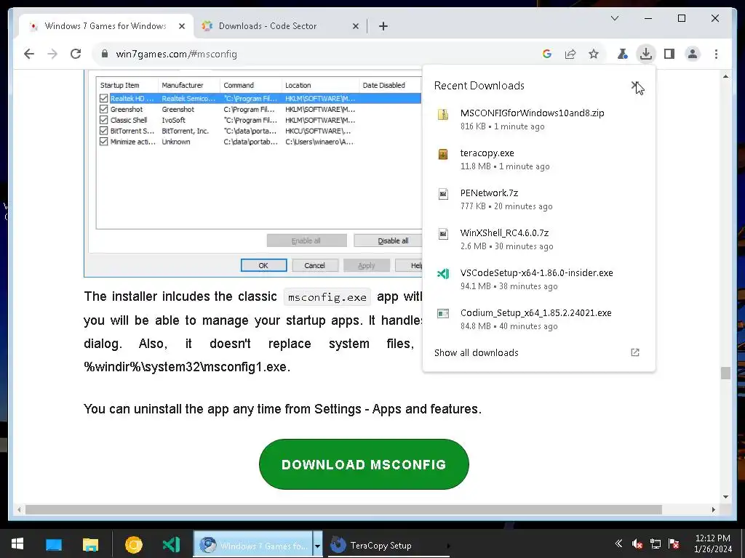This screenshot has height=558, width=745.
Task: Open blue desktop icon in taskbar
Action: (x=54, y=544)
